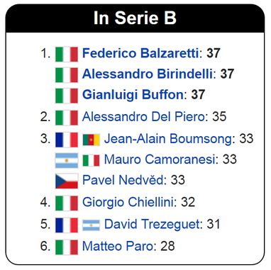271x270 pixels.
Task: Click the Czech flag beside Pavel Nedvěd
Action: (x=67, y=181)
